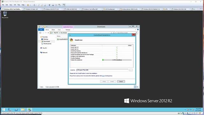Click the Install to path field
The width and height of the screenshot is (204, 115).
pyautogui.click(x=102, y=70)
